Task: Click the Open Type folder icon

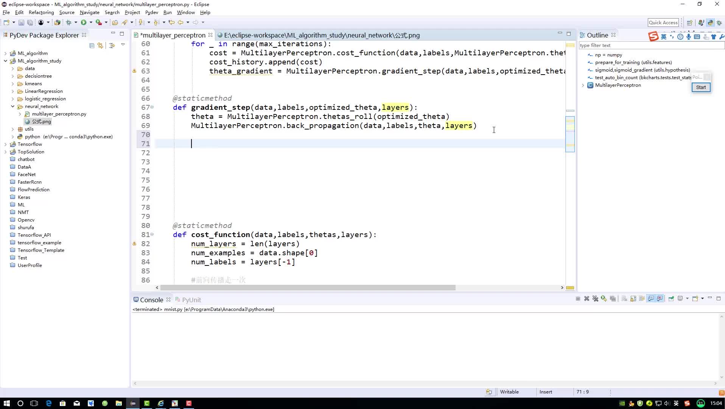Action: click(x=115, y=22)
